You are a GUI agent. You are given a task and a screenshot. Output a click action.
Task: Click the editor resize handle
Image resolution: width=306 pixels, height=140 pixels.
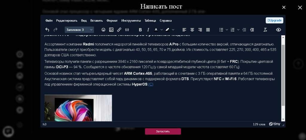[x=283, y=125]
